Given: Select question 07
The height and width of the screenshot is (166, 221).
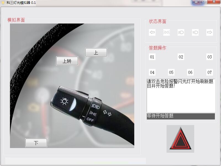Looking at the screenshot, I should [x=210, y=72].
